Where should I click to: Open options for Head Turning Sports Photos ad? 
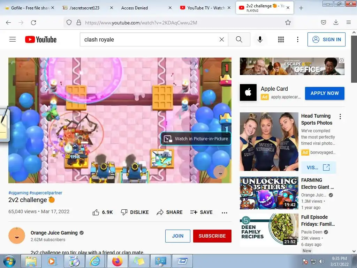click(x=340, y=117)
